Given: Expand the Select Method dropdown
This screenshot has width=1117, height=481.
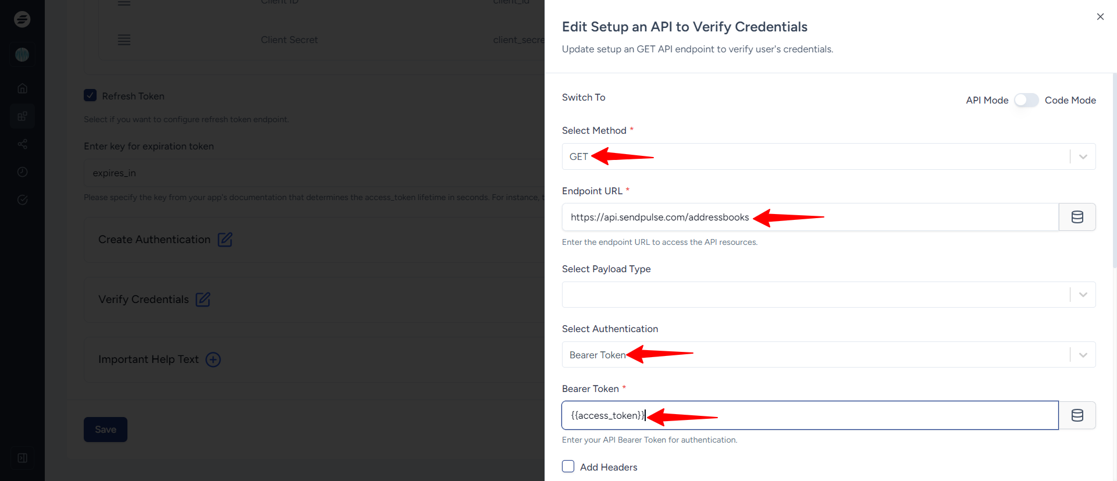Looking at the screenshot, I should (1083, 156).
